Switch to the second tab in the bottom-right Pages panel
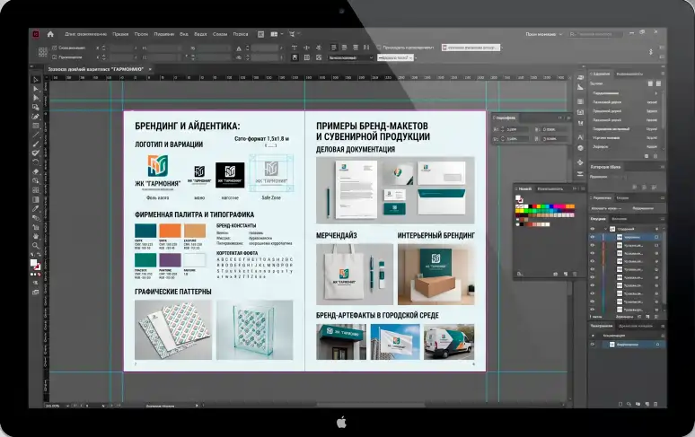Screen dimensions: 695x437 pyautogui.click(x=636, y=326)
